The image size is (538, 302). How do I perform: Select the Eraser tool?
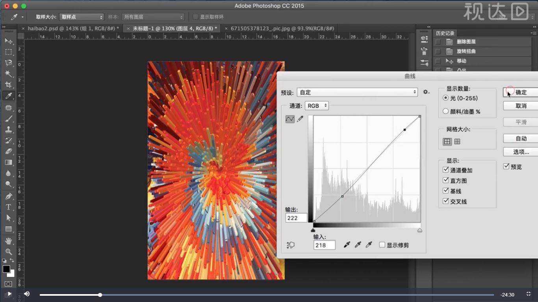click(x=8, y=151)
